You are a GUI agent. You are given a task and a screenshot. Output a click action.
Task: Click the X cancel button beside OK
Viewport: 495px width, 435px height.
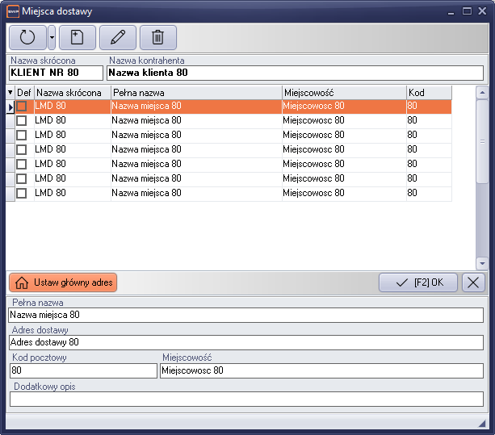[x=473, y=282]
